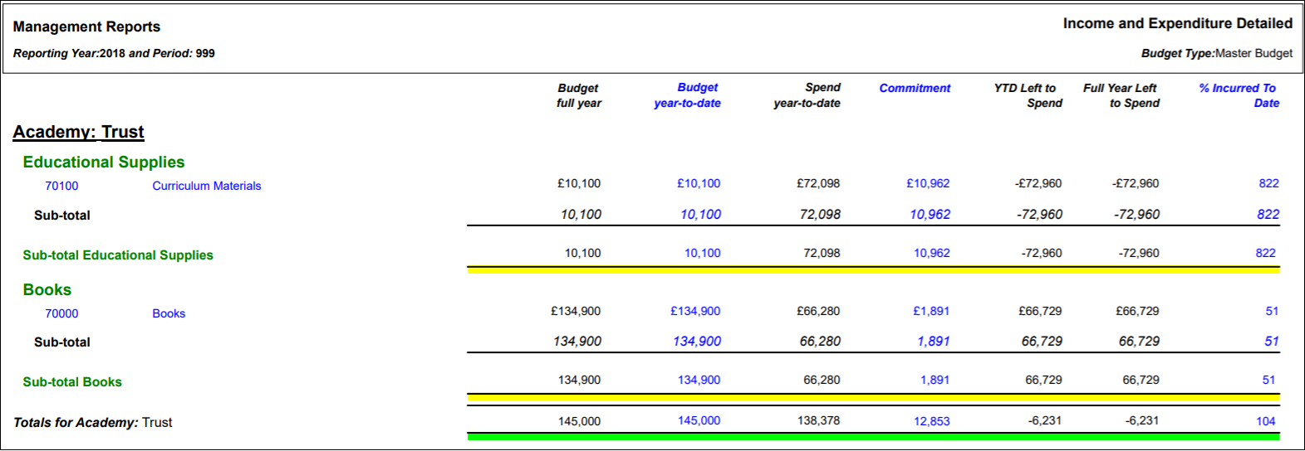Select the Educational Supplies section heading
1305x451 pixels.
coord(104,162)
